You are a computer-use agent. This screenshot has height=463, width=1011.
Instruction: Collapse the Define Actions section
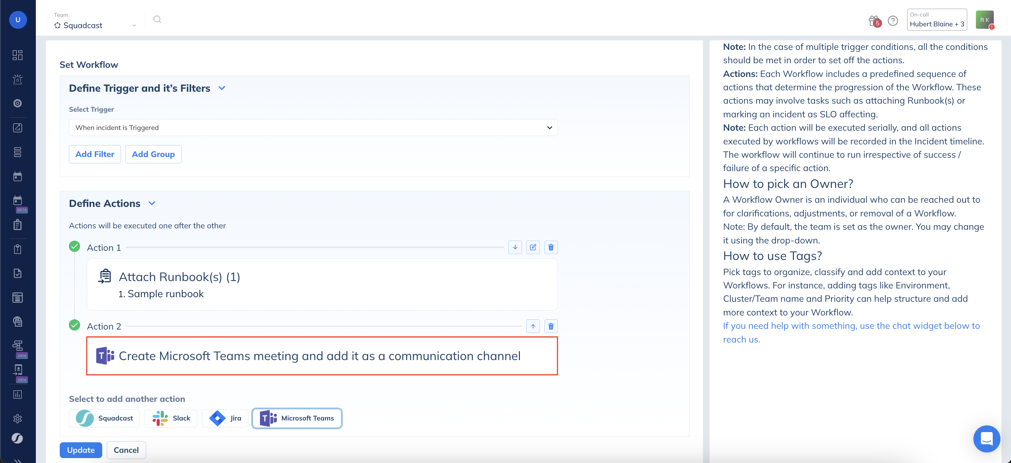pos(152,203)
